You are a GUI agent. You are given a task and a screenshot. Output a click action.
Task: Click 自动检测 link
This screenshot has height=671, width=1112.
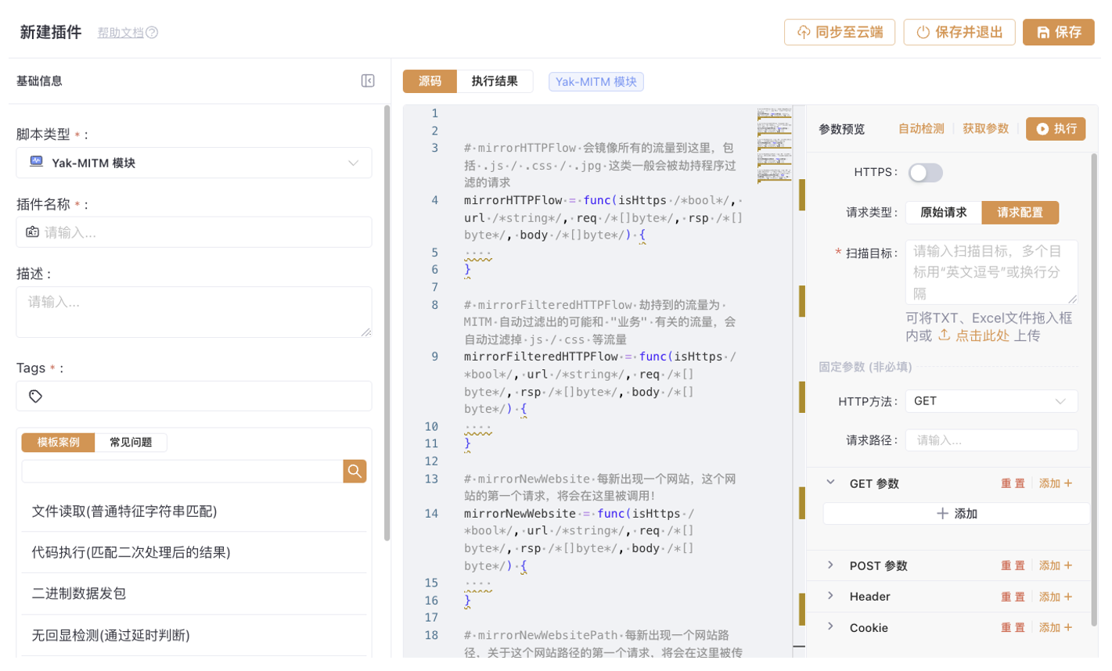coord(921,129)
